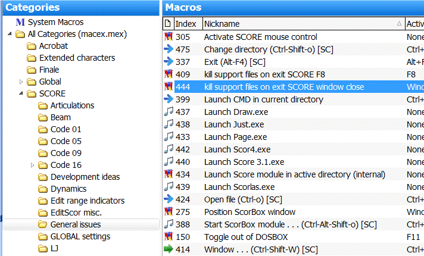Select Launch Score module in active directory macro
This screenshot has width=424, height=256.
point(294,174)
